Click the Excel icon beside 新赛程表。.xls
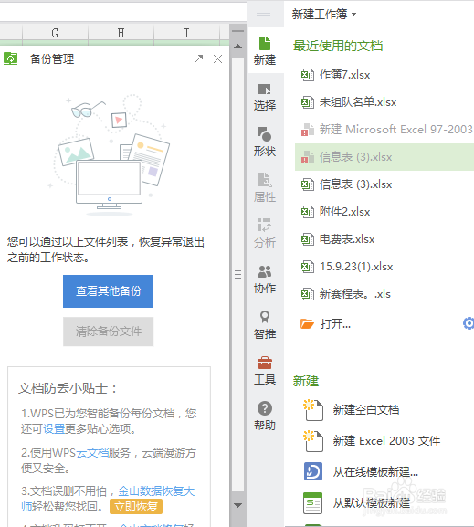Screen dimensions: 474x527 (x=307, y=294)
